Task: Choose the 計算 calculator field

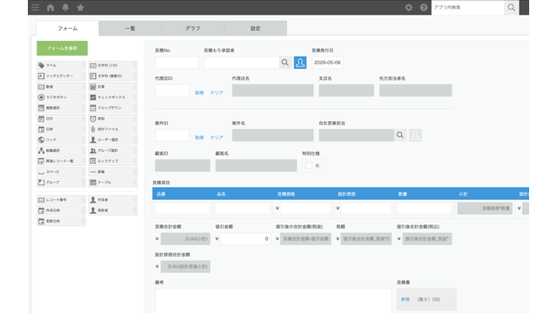Action: coord(112,87)
